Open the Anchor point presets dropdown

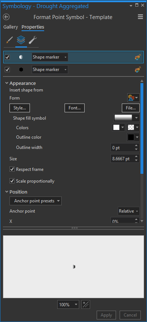[x=35, y=201]
